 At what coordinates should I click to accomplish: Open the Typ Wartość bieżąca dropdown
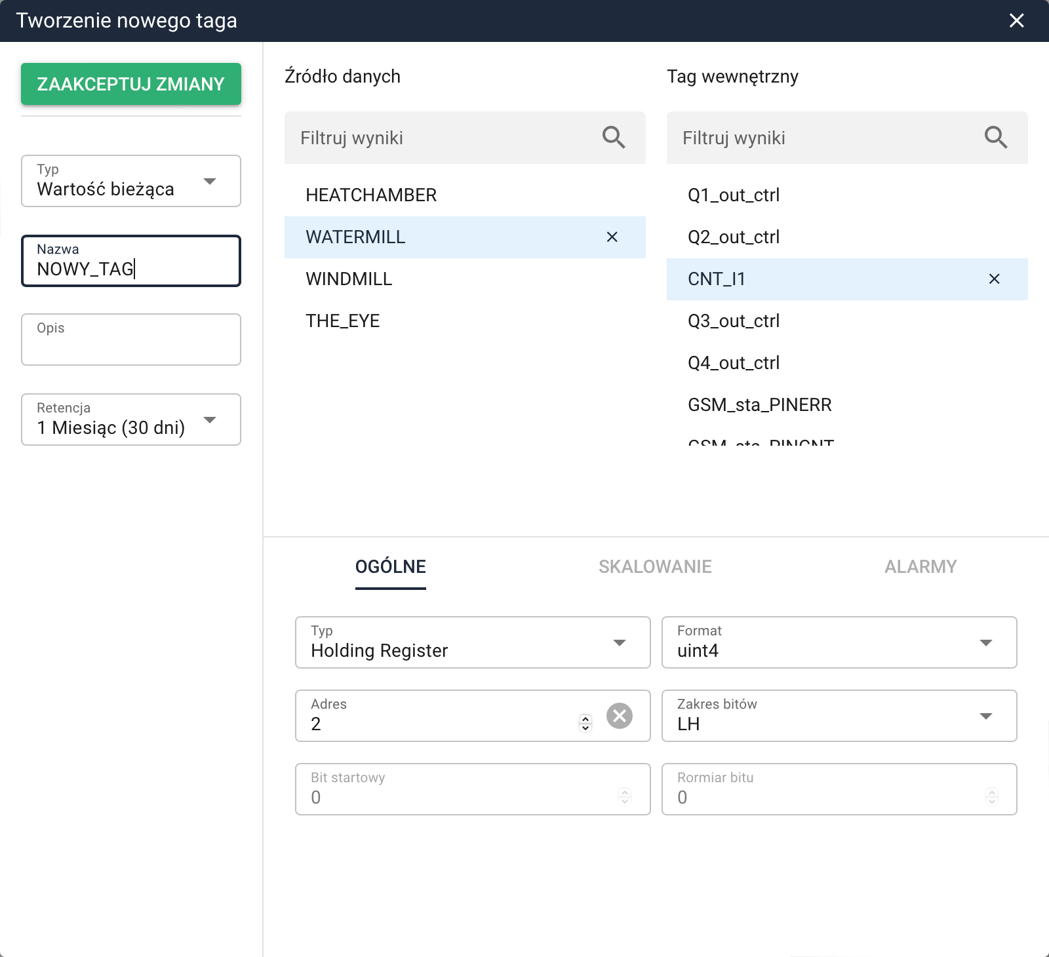click(131, 181)
